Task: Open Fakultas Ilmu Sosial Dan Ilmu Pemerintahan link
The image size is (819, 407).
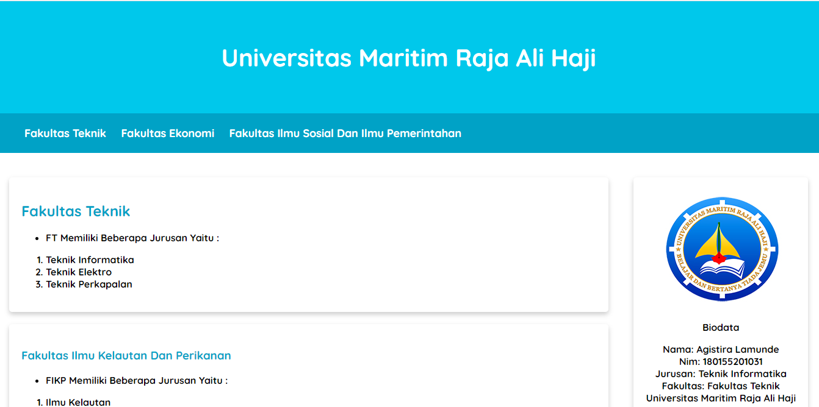Action: click(345, 133)
